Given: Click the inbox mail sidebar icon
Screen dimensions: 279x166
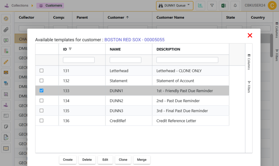Looking at the screenshot, I should 6,84.
